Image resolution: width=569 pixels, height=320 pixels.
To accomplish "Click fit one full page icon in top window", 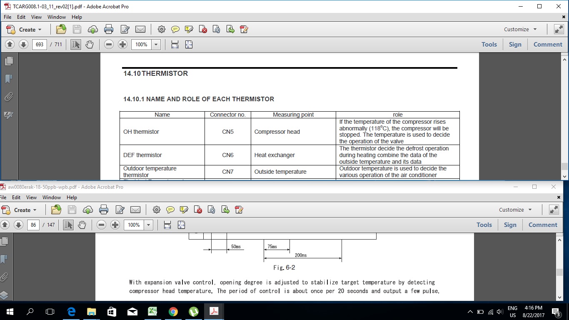I will (x=189, y=45).
